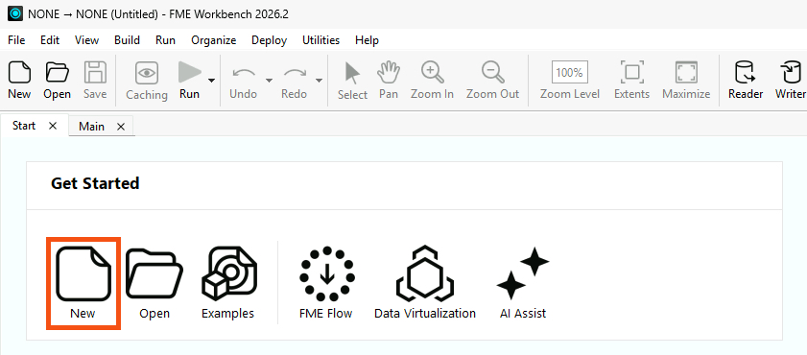Close the Main tab
The height and width of the screenshot is (355, 807).
[x=121, y=127]
